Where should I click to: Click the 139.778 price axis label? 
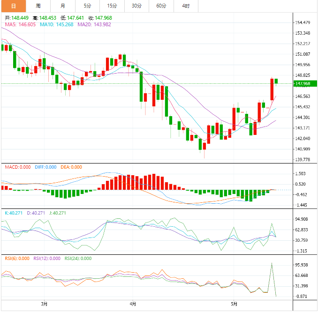click(303, 159)
